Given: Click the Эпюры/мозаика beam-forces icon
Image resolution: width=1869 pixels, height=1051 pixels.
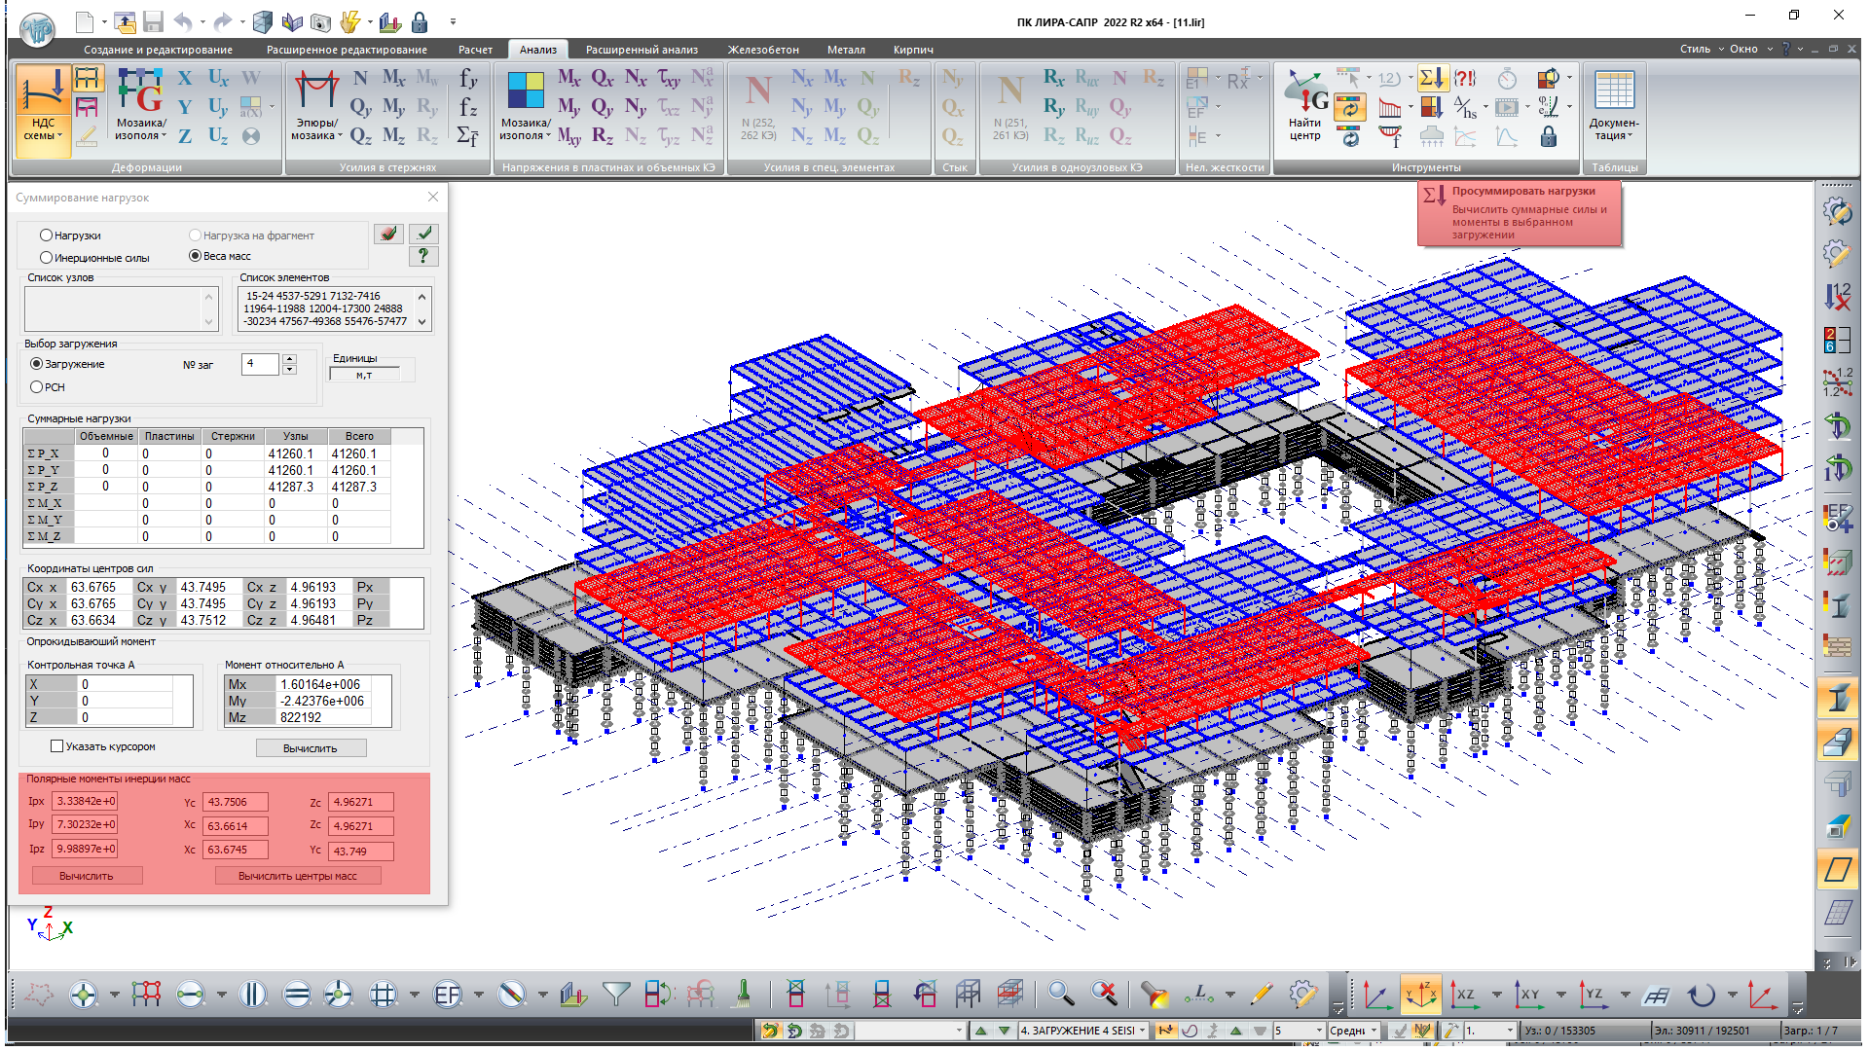Looking at the screenshot, I should [x=317, y=92].
